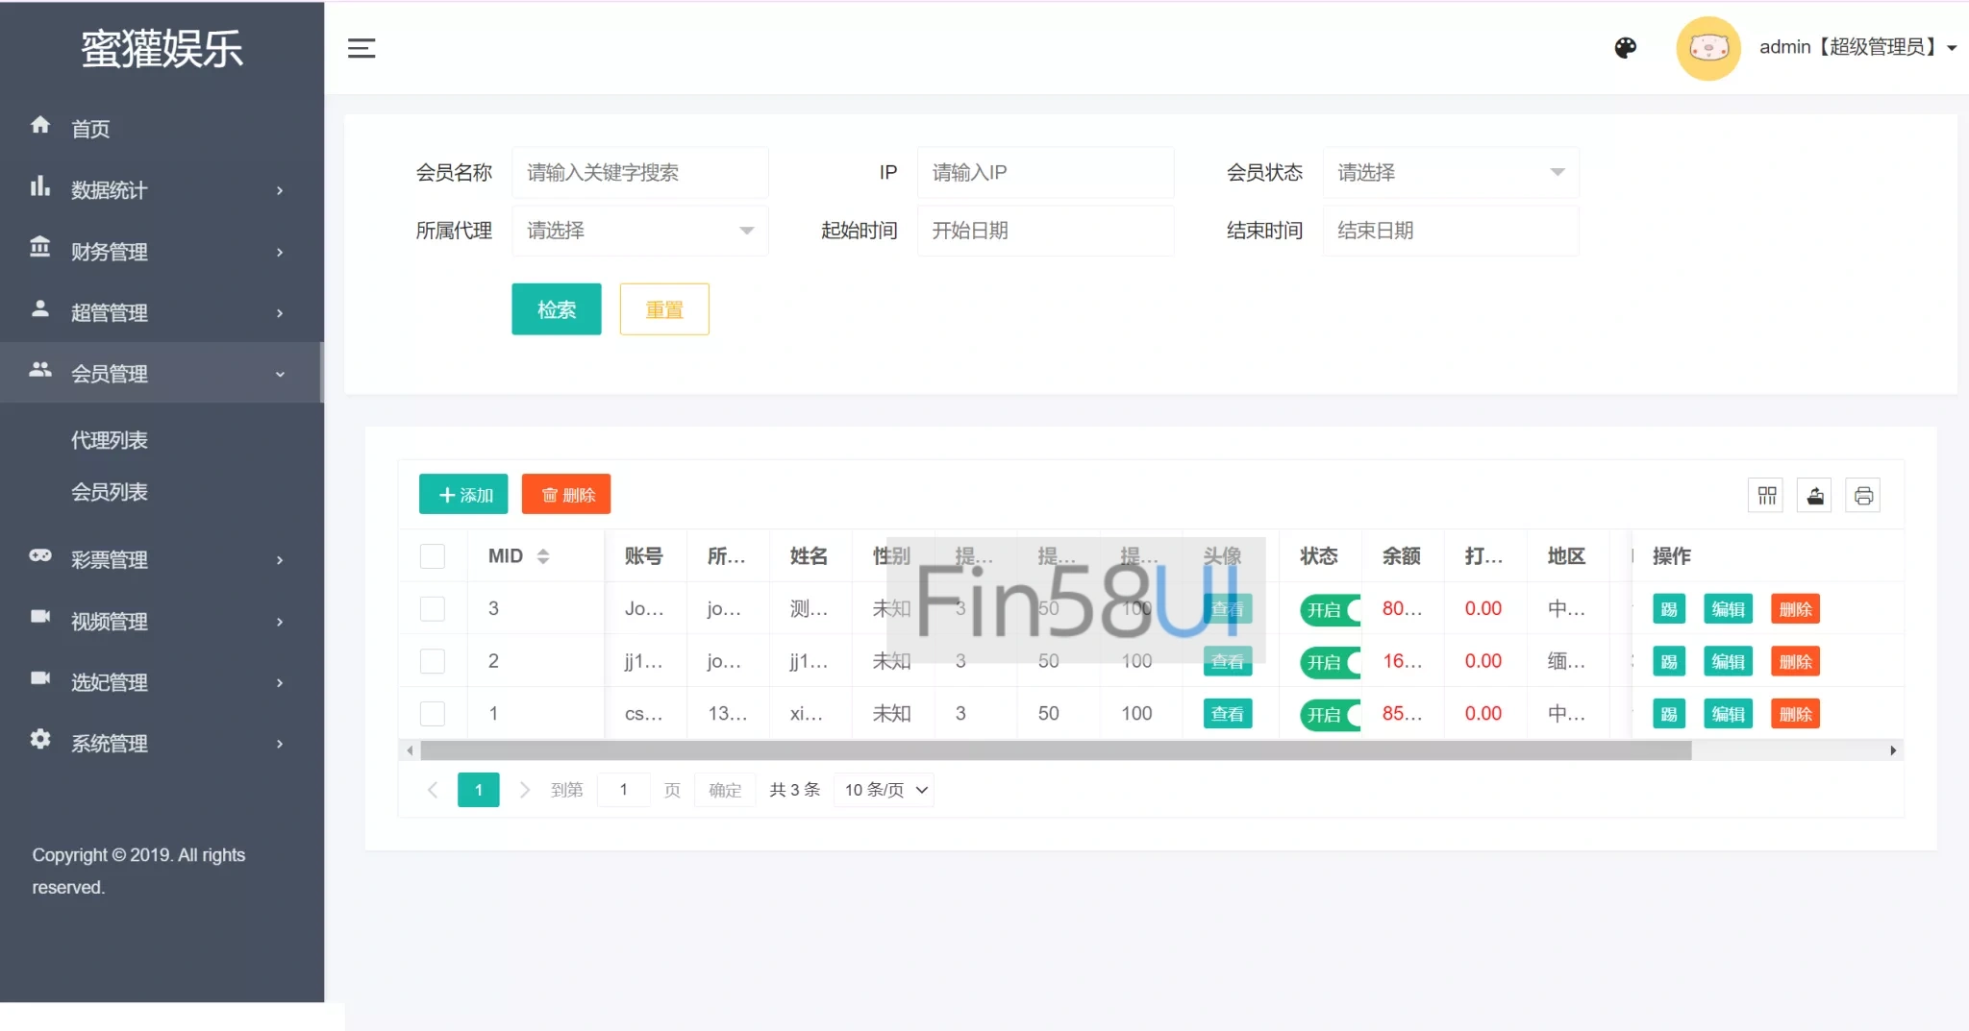Click the green 添加 button
Screen dimensions: 1969x1031
(x=463, y=495)
